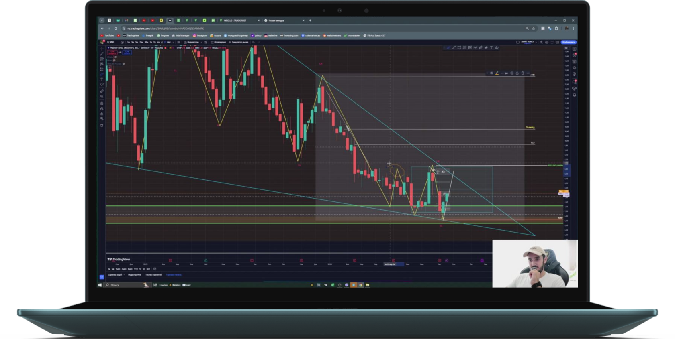Click the blue Publish button
675x339 pixels.
(569, 42)
